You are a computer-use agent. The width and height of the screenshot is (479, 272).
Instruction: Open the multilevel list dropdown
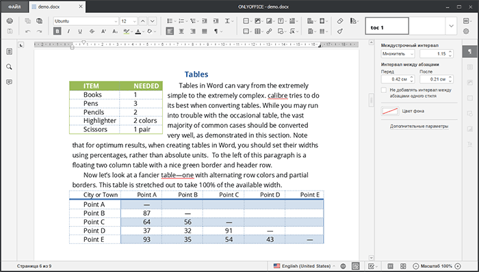[x=198, y=21]
